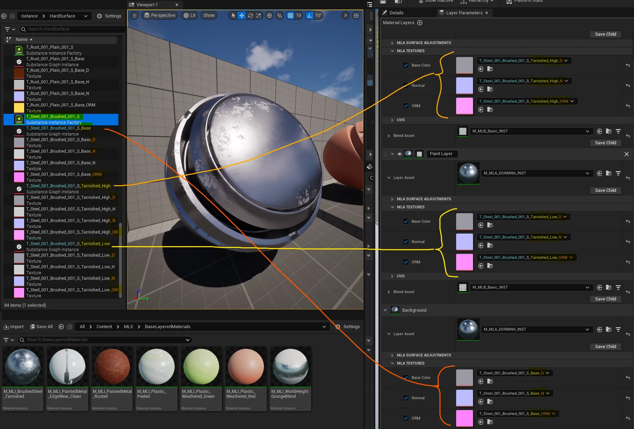Screen dimensions: 634x429
Task: Toggle the world/local coordinate globe icon
Action: (x=269, y=15)
